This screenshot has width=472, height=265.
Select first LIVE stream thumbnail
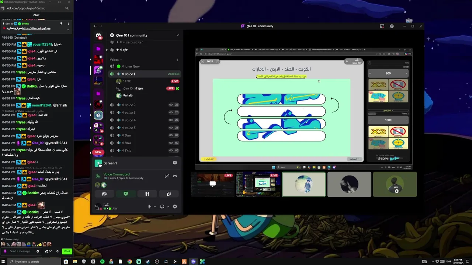212,184
